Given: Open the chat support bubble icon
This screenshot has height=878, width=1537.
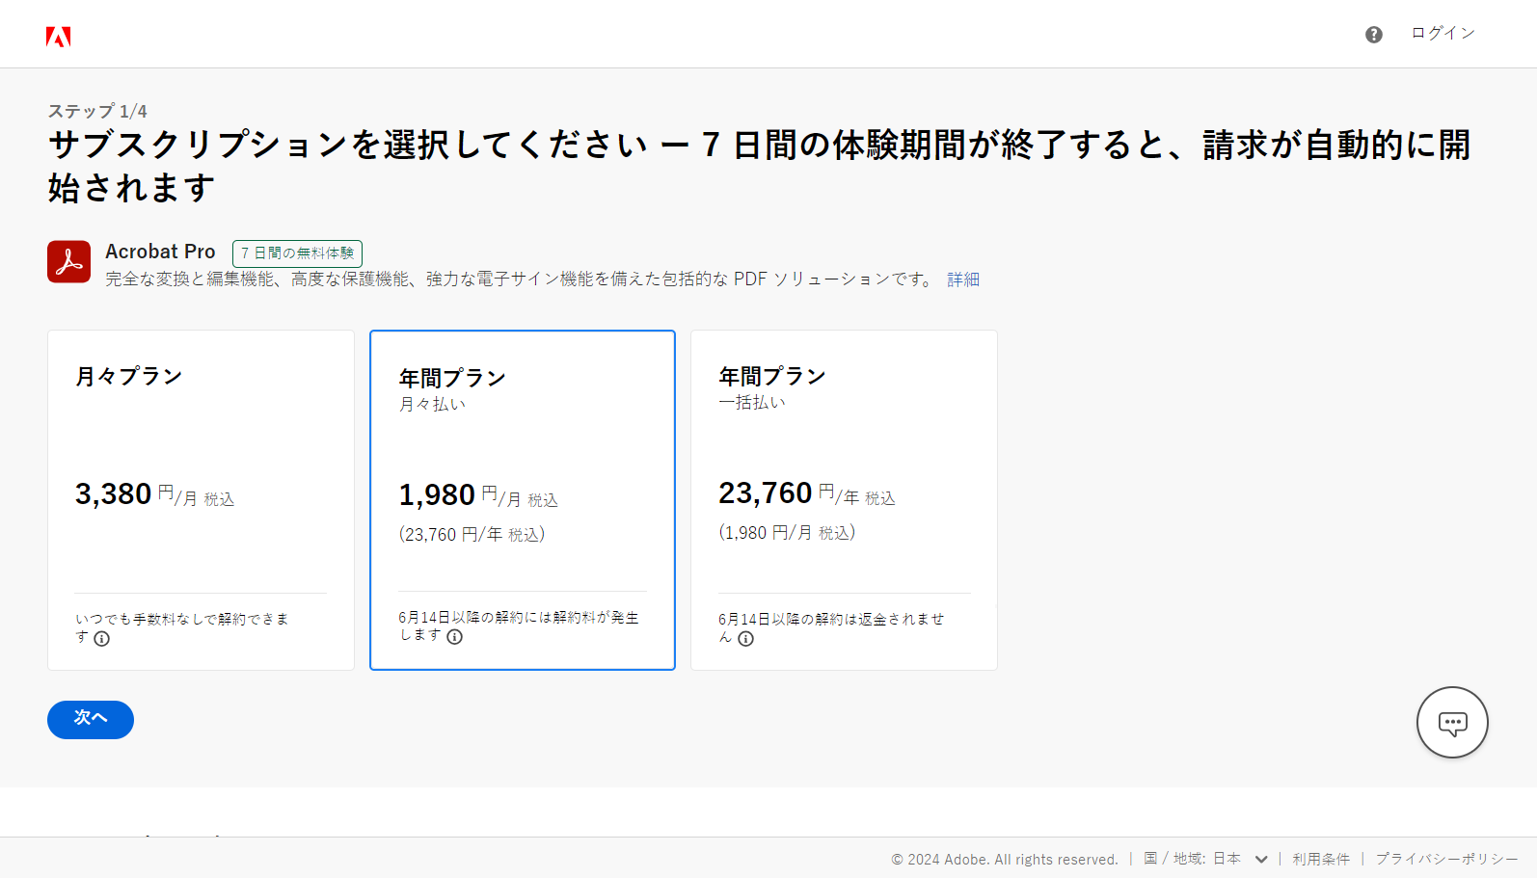Looking at the screenshot, I should click(1452, 723).
